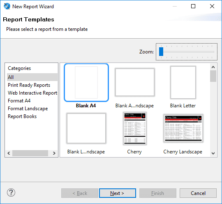The width and height of the screenshot is (222, 204).
Task: Click the help question mark icon
Action: [11, 192]
